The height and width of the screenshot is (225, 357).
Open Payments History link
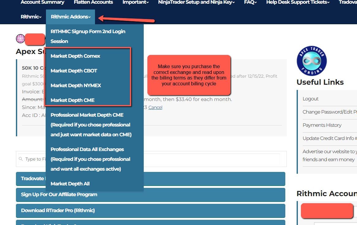coord(322,125)
